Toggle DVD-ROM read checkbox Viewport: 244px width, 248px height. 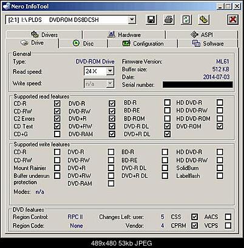click(x=220, y=126)
